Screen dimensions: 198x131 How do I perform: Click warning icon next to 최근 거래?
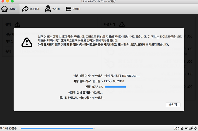click(x=122, y=24)
